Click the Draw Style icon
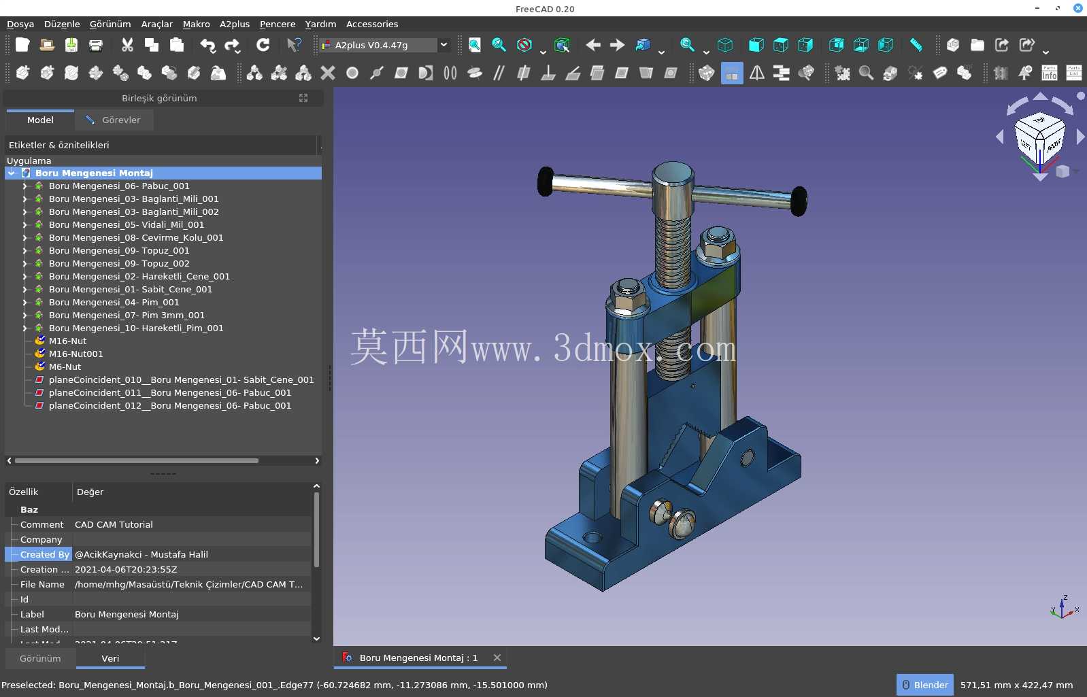This screenshot has width=1087, height=697. pos(524,45)
